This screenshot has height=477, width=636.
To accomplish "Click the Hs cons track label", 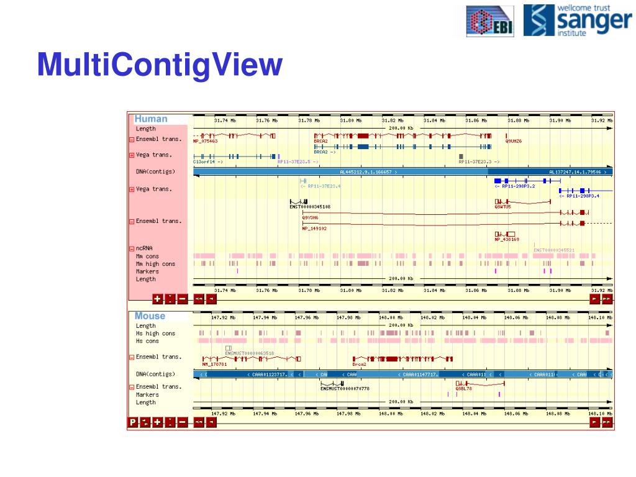I will (x=147, y=341).
